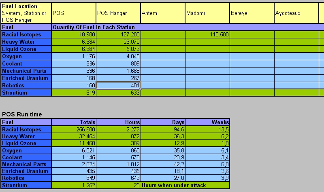Click Racial Isotopes total 256.680
Screen dimensions: 324x192
(74, 130)
